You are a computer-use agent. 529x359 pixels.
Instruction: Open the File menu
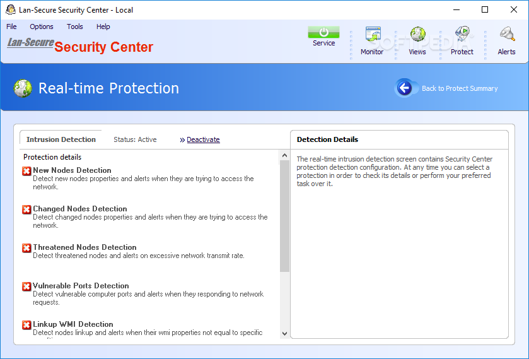pos(11,26)
